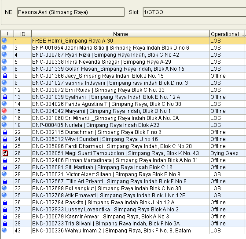Sort by the Name column header

point(121,34)
